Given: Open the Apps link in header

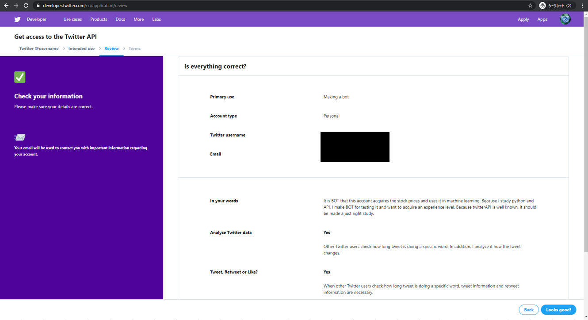Looking at the screenshot, I should click(x=542, y=19).
